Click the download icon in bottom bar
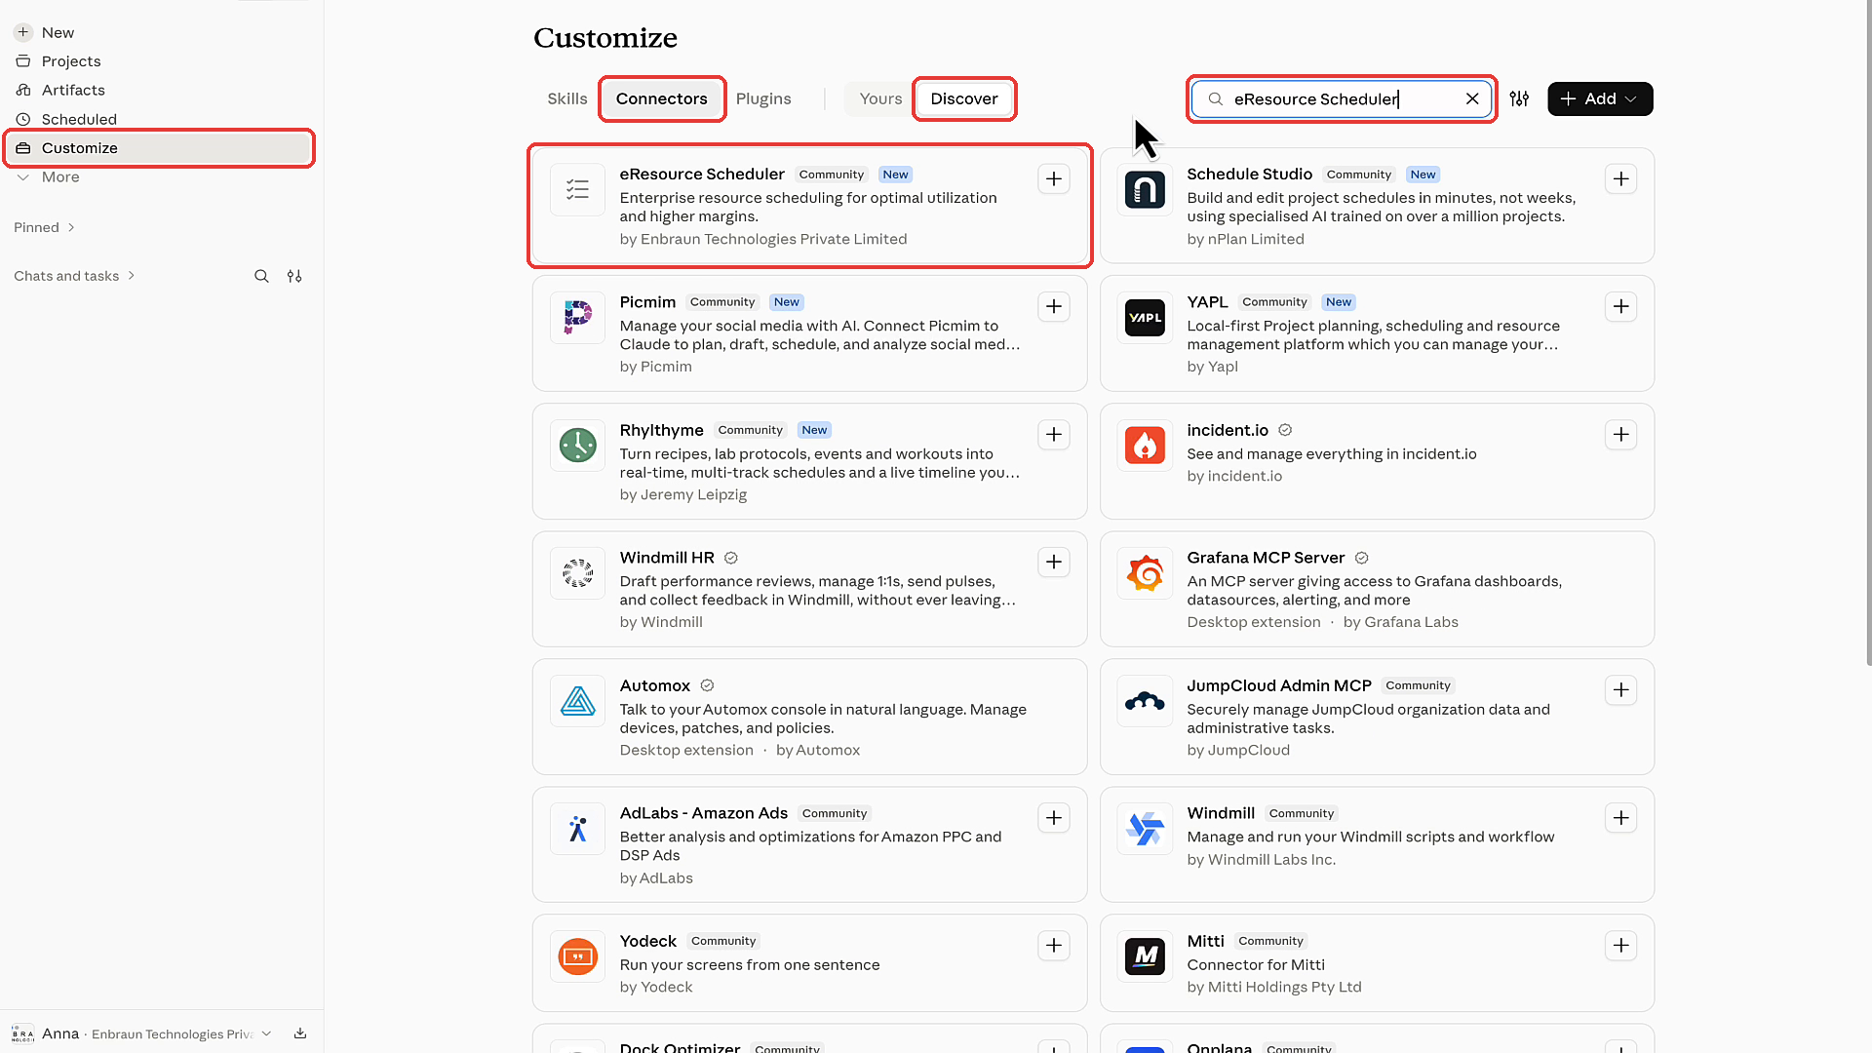 [x=300, y=1033]
